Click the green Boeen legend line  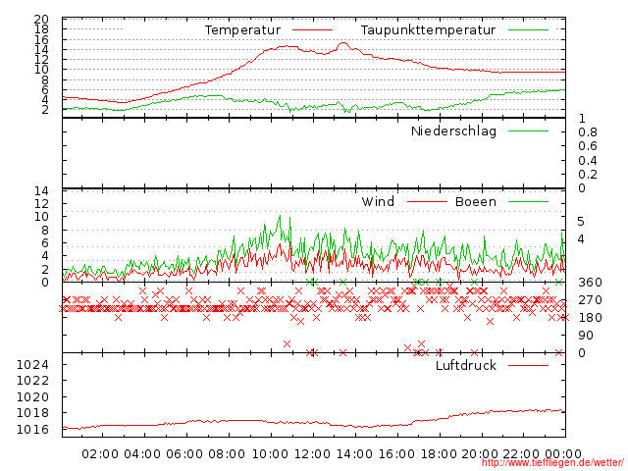[x=528, y=201]
